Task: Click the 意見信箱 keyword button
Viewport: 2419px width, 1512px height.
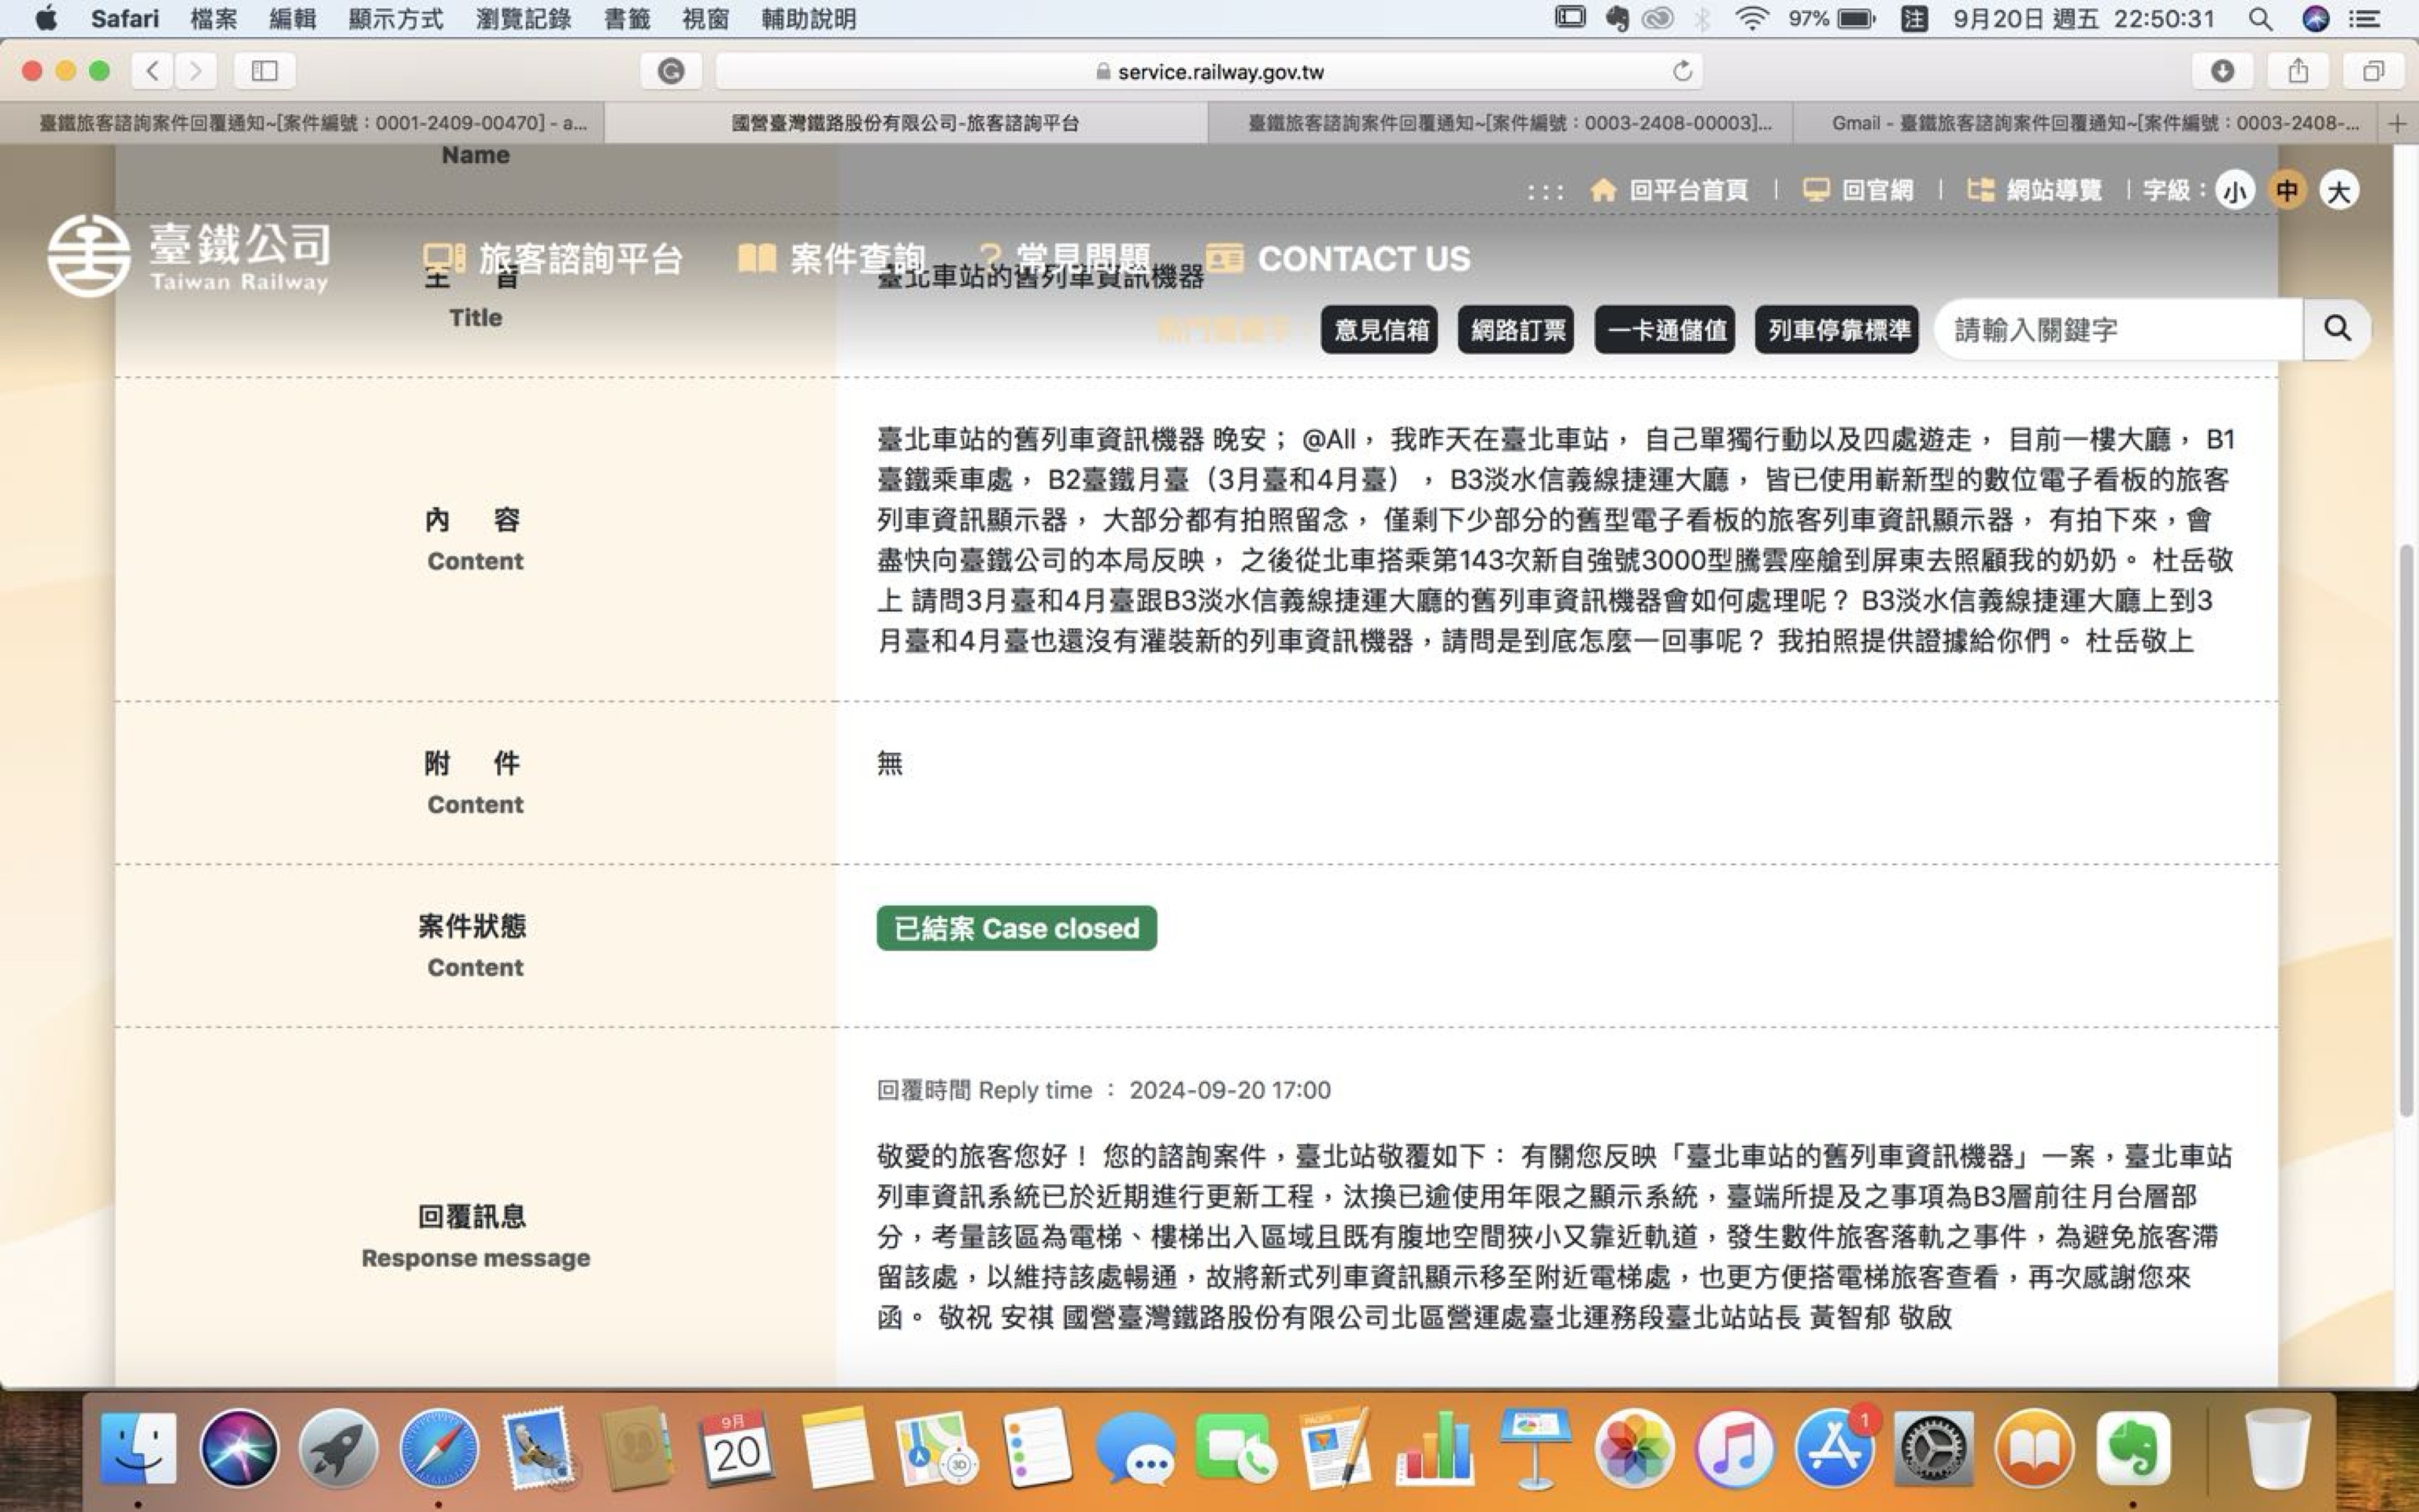Action: point(1380,330)
